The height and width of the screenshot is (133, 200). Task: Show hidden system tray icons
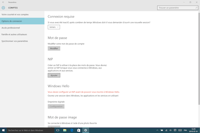[x=157, y=130]
